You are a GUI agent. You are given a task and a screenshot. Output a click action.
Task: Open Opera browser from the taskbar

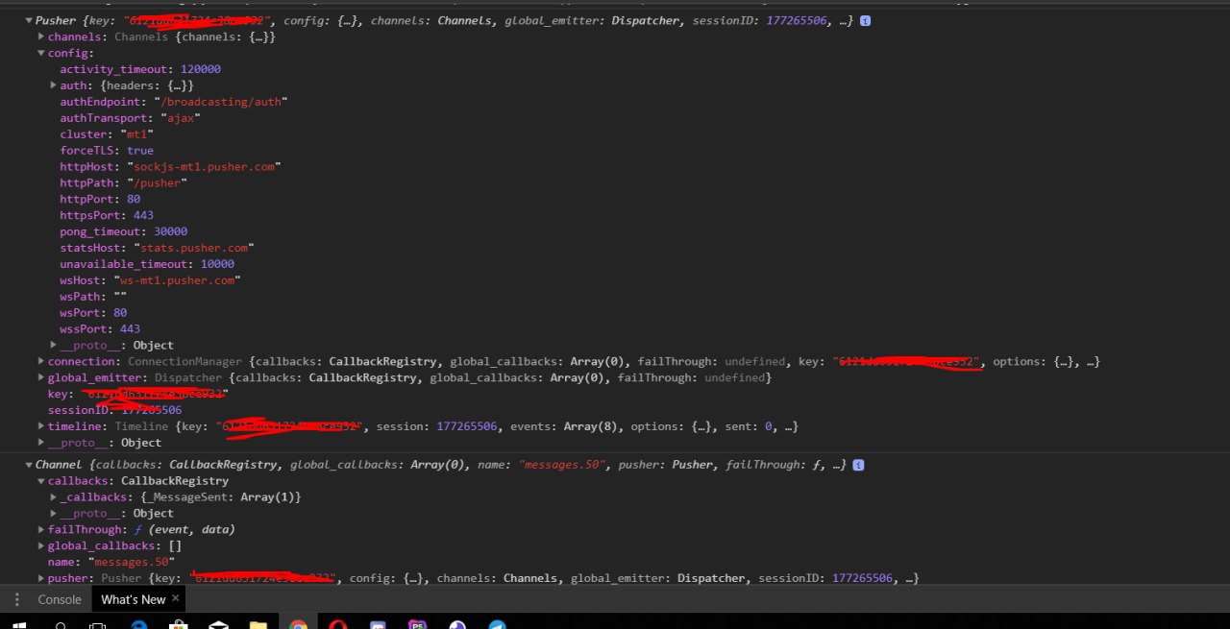[x=338, y=625]
